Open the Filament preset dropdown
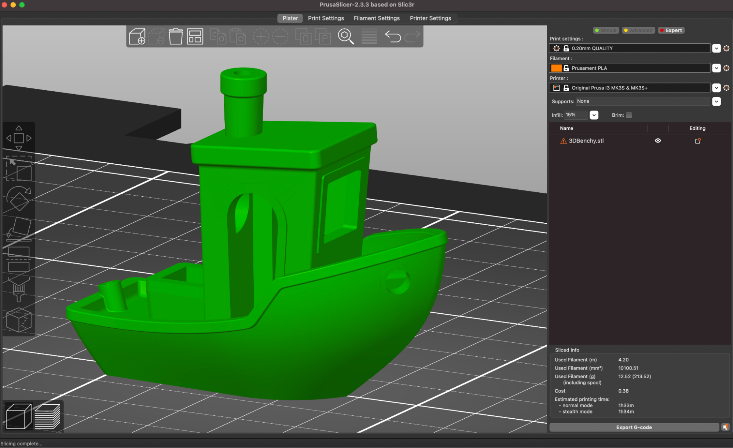 click(716, 68)
